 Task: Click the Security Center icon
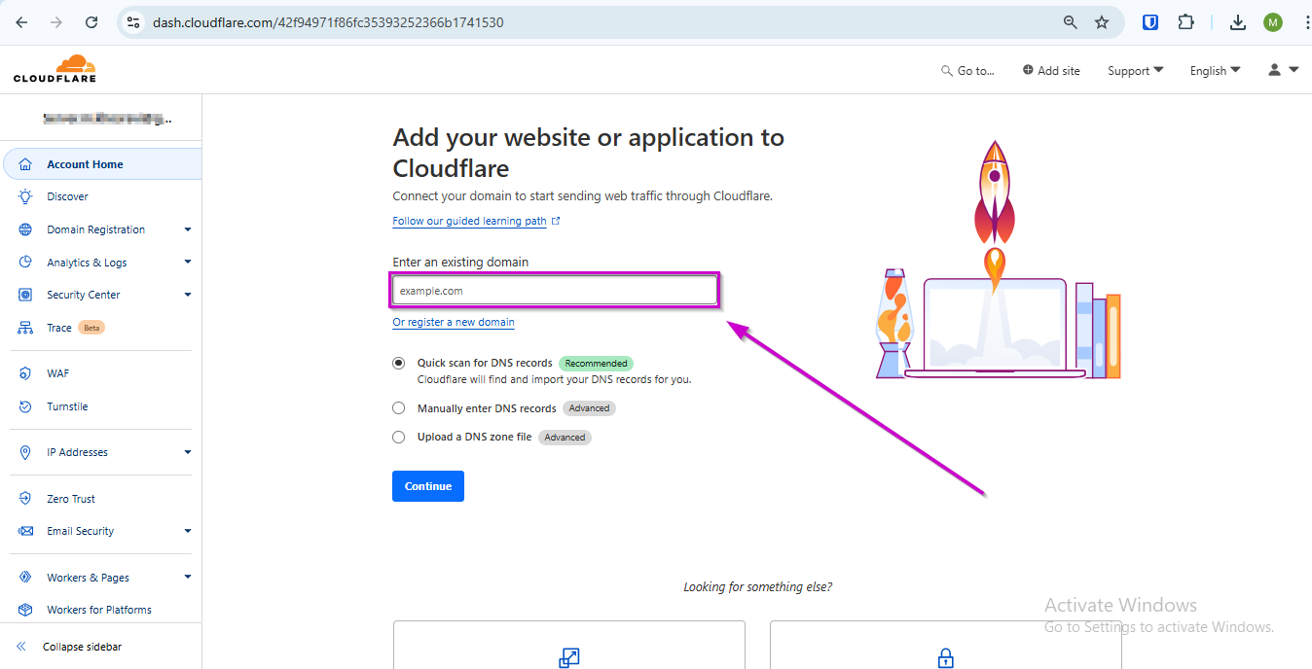click(x=25, y=295)
